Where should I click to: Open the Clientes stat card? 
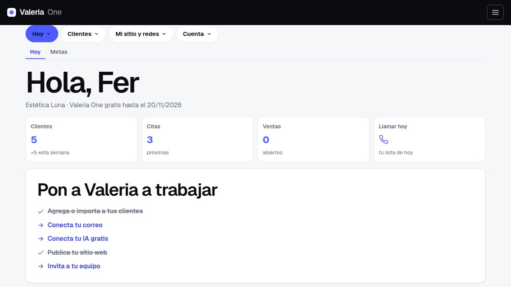click(81, 140)
